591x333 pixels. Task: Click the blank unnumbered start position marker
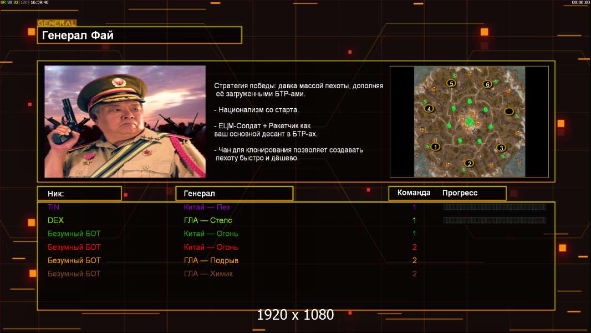509,112
